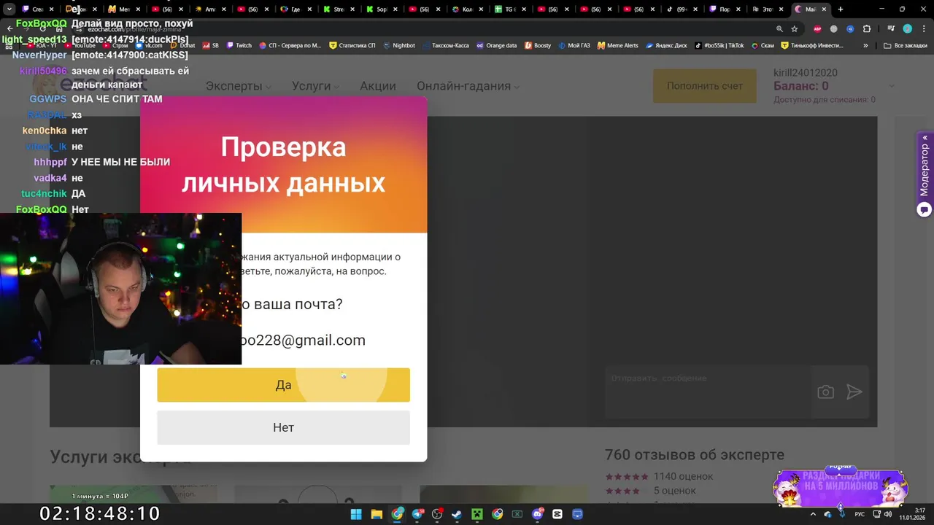Open the Яндекс Диск bookmark
934x525 pixels.
[x=666, y=45]
